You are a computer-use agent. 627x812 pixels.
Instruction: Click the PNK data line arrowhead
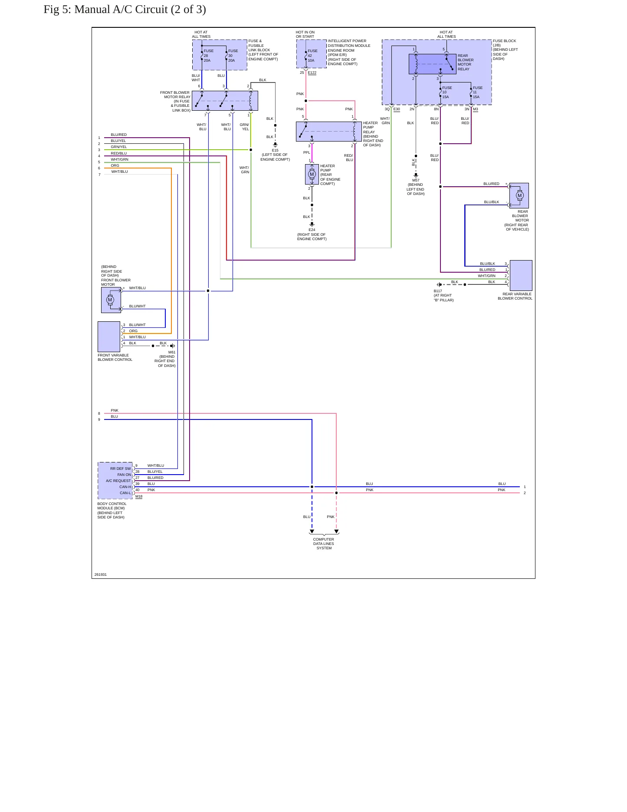[336, 531]
